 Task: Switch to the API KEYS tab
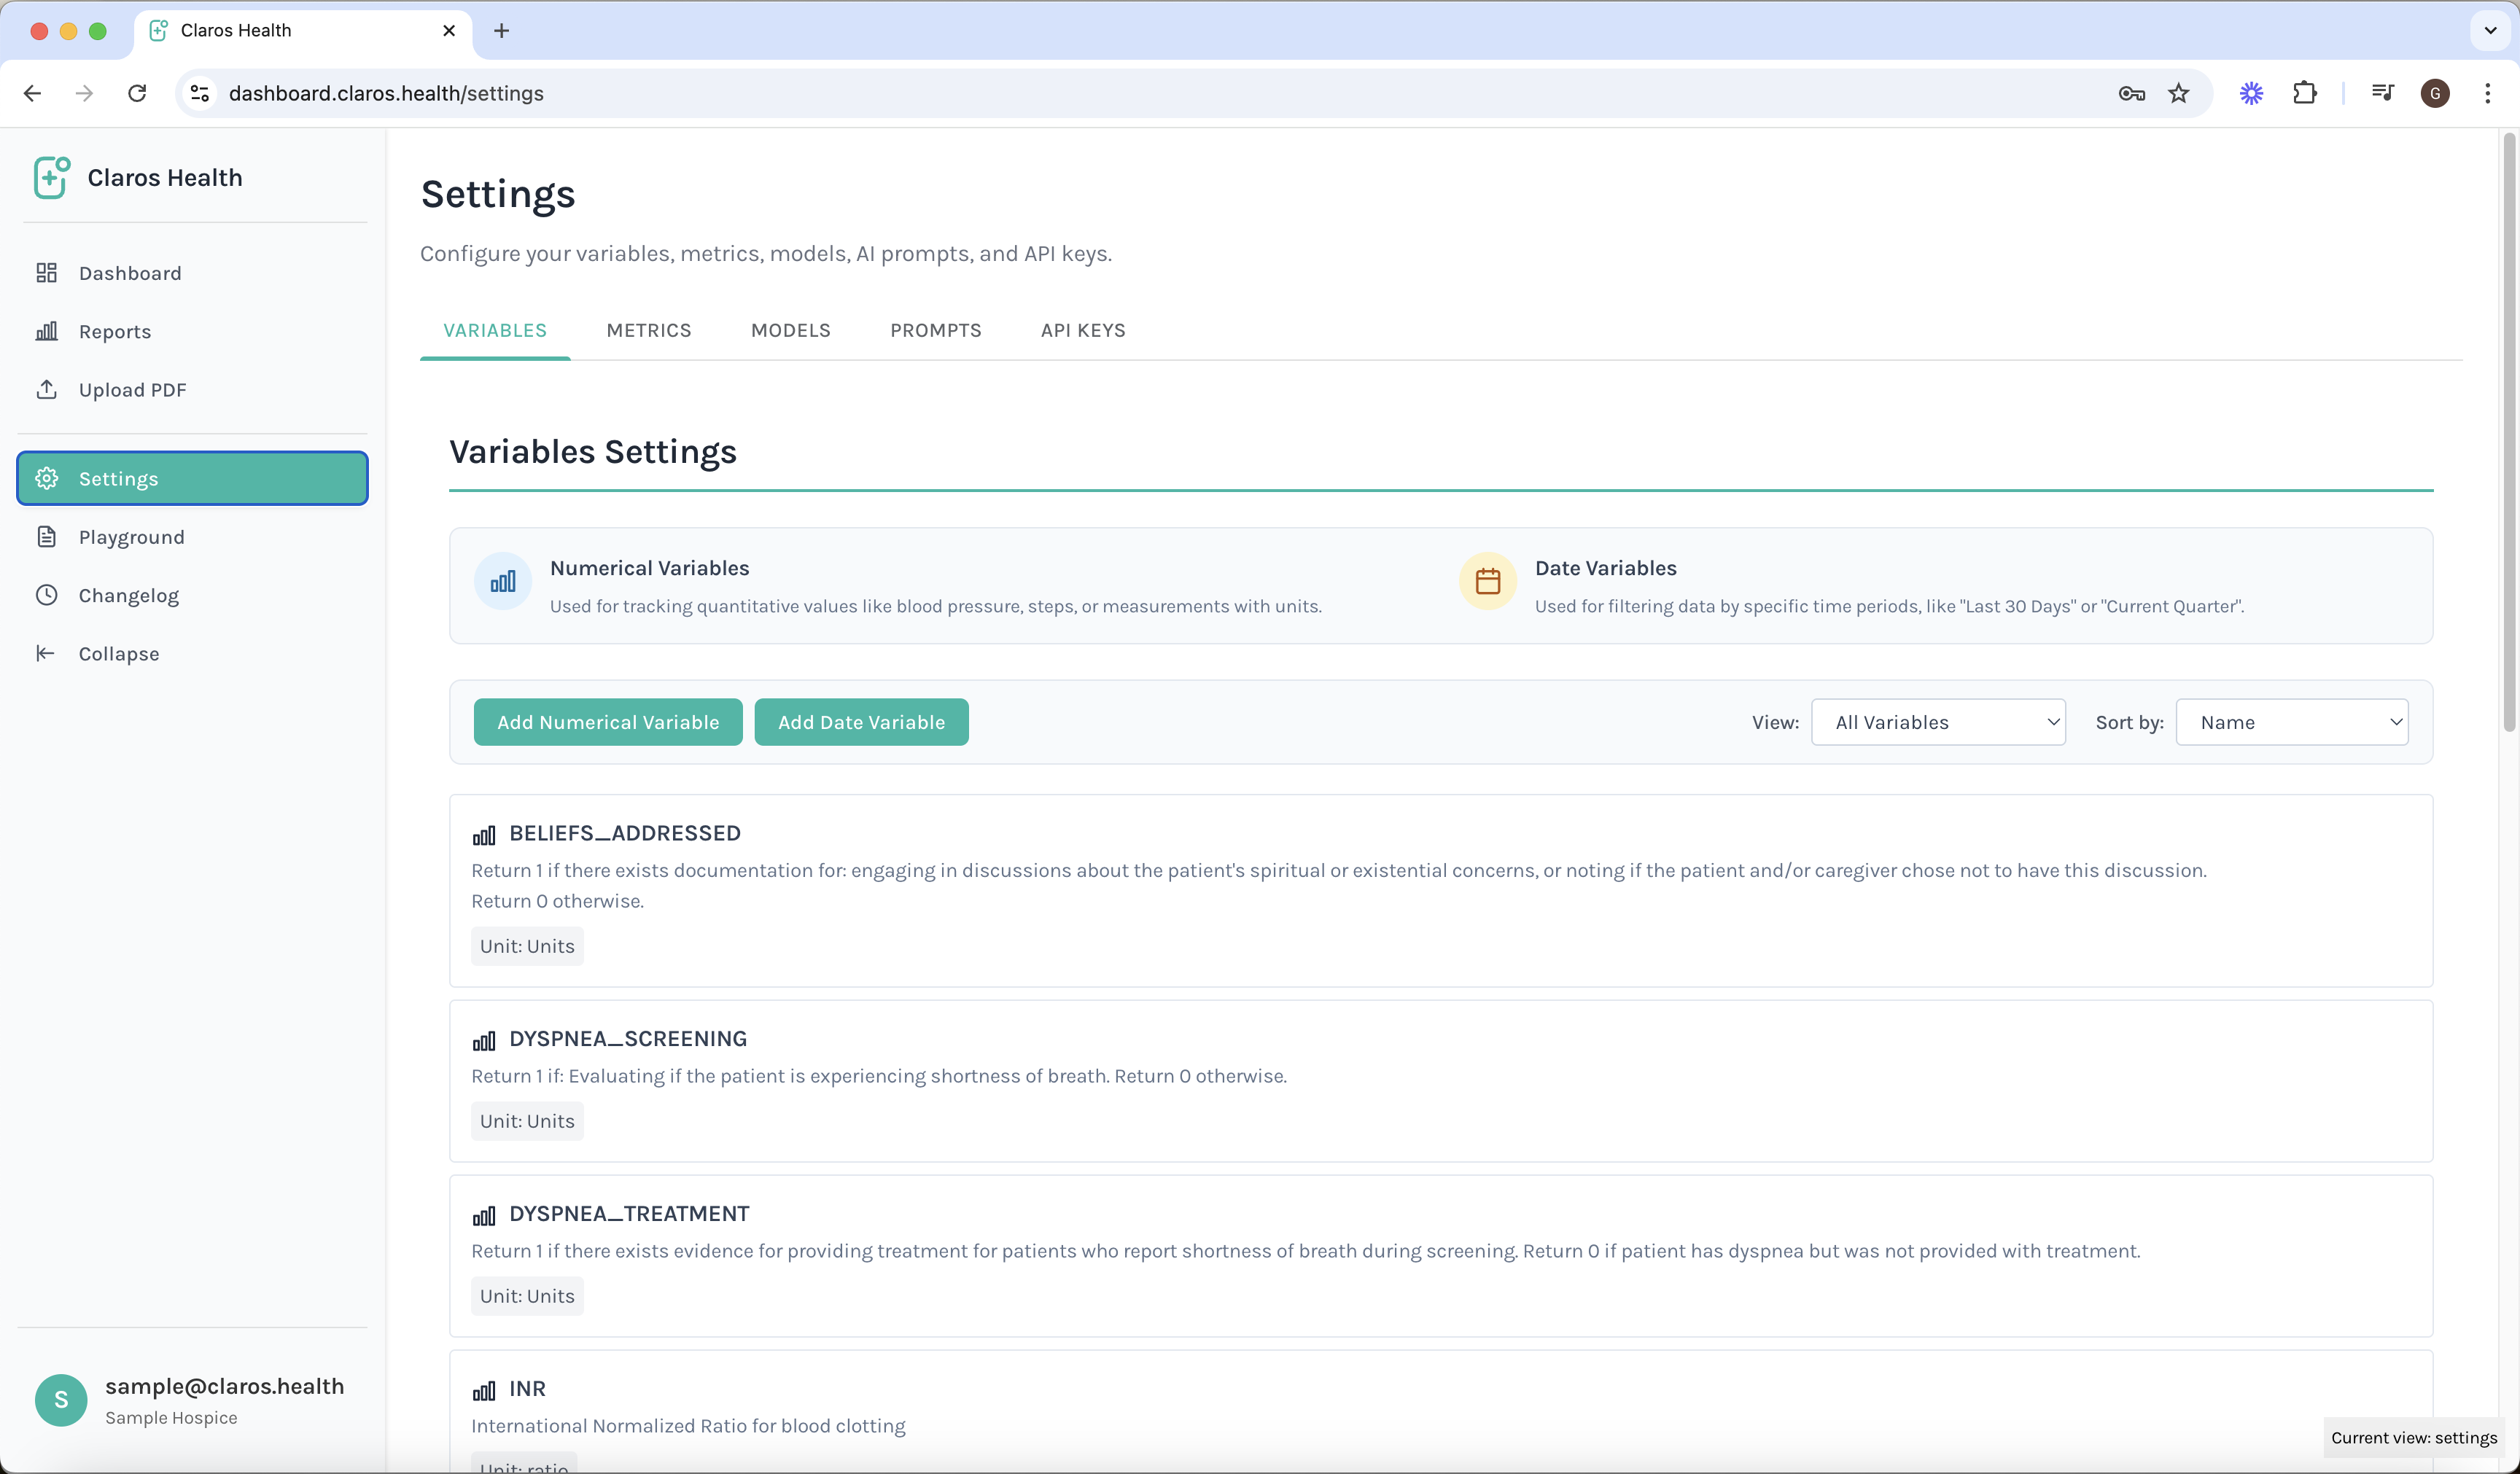pos(1083,330)
